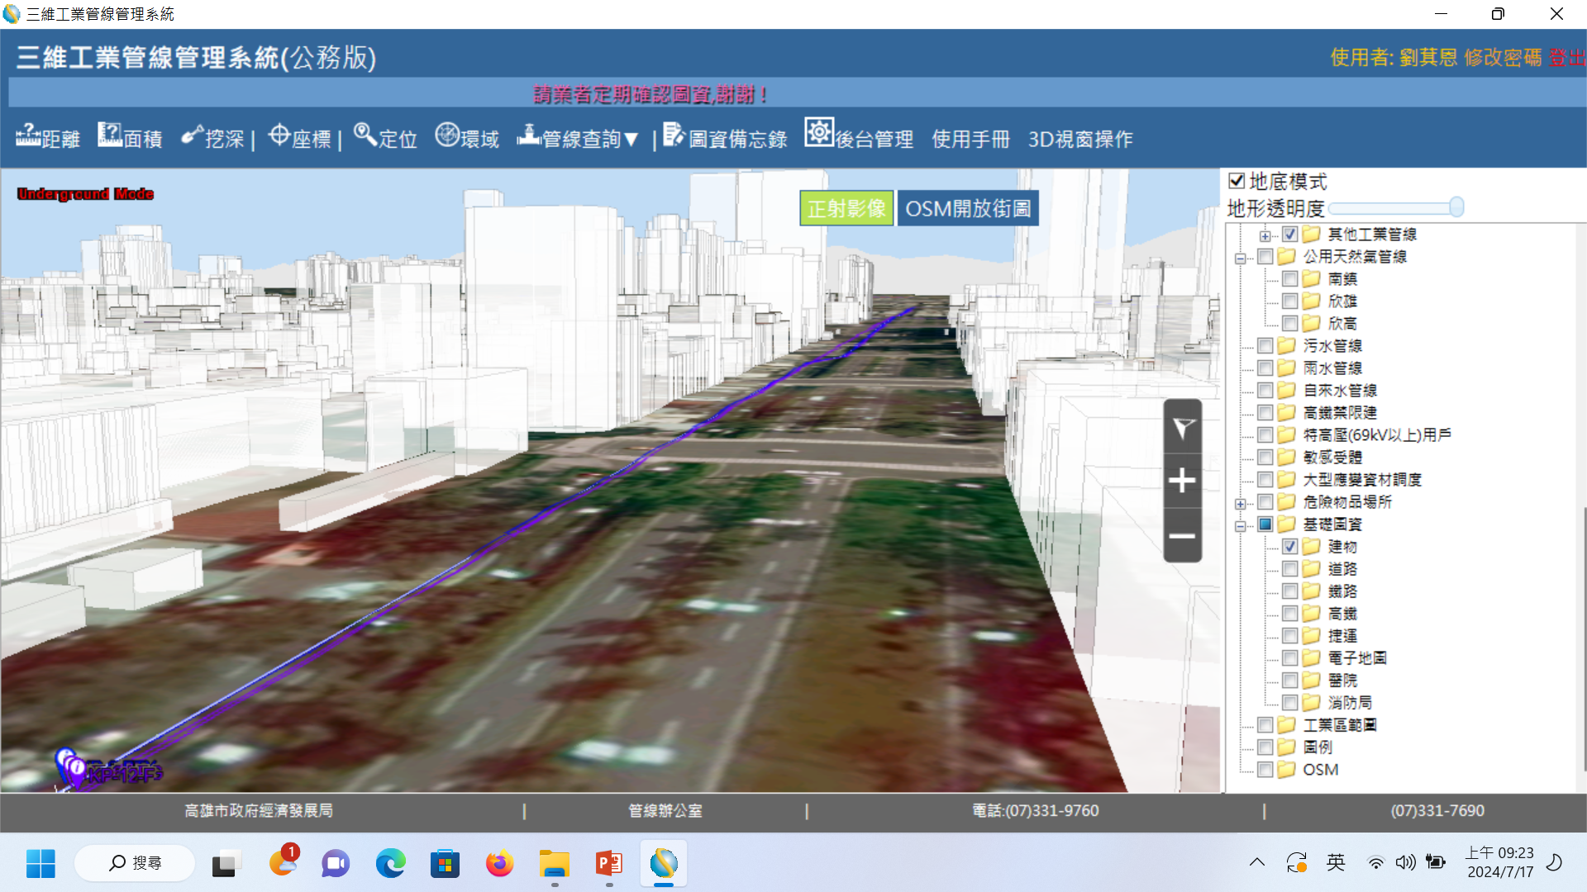Click the buffer zone analysis icon
This screenshot has height=892, width=1587.
point(447,135)
